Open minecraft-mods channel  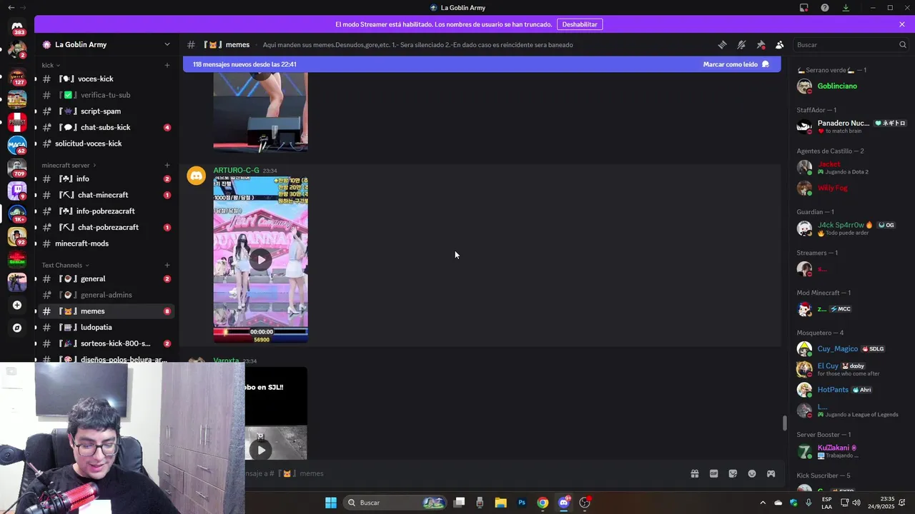(106, 243)
